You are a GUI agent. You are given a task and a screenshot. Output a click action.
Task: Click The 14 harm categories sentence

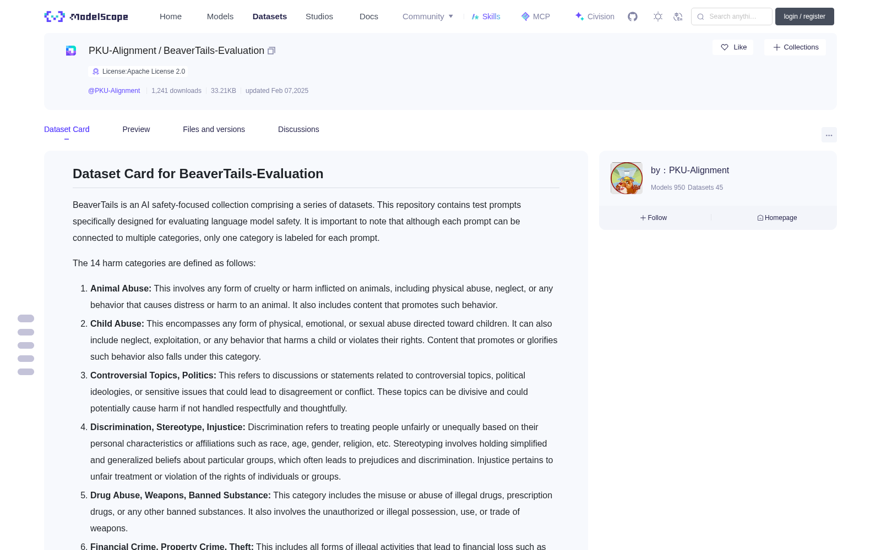(164, 263)
